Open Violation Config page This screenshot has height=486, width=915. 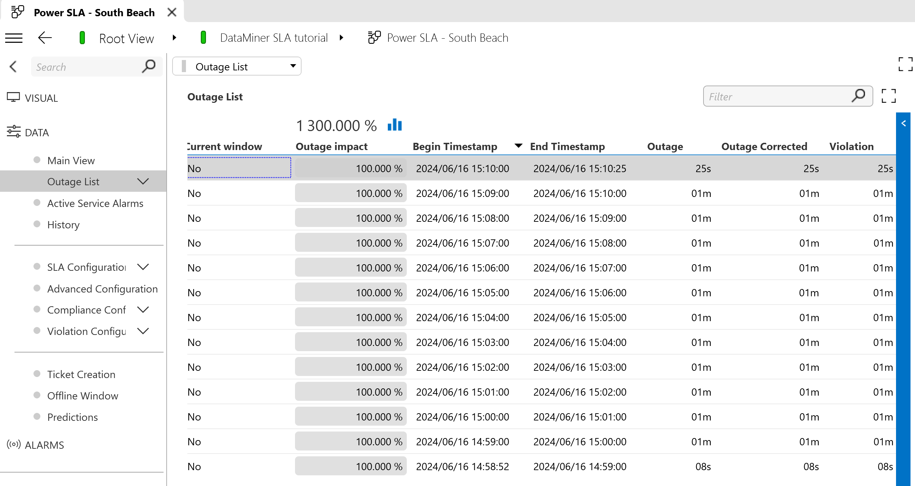[87, 331]
